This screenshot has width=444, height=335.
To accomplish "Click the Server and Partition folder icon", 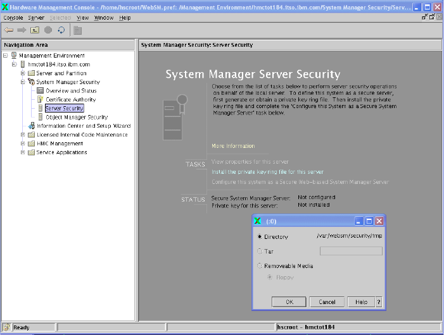I will pyautogui.click(x=32, y=73).
